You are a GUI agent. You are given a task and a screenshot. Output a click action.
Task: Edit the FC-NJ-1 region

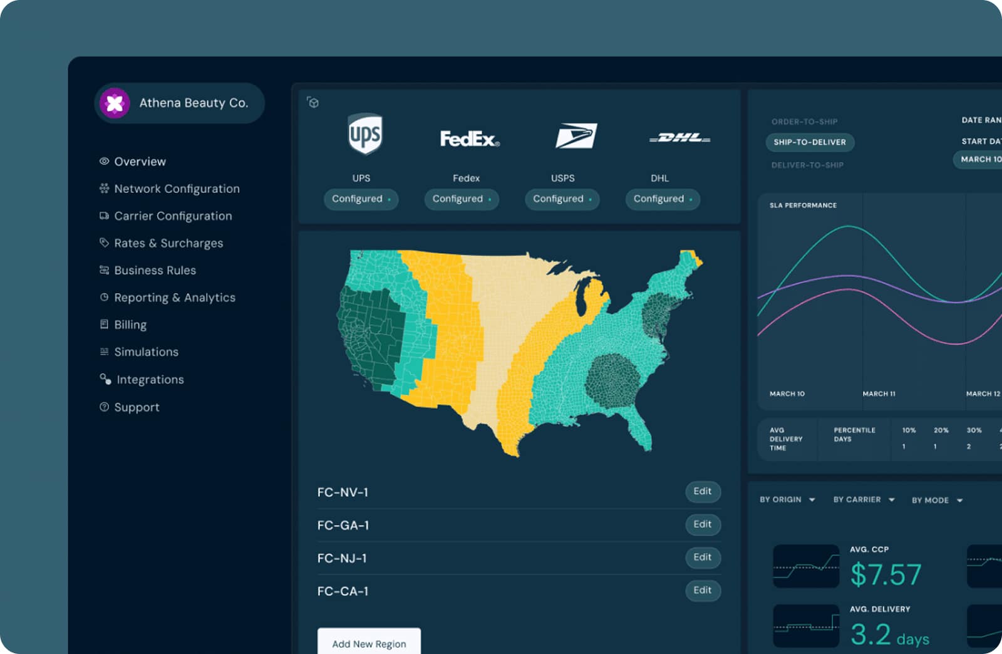tap(703, 558)
